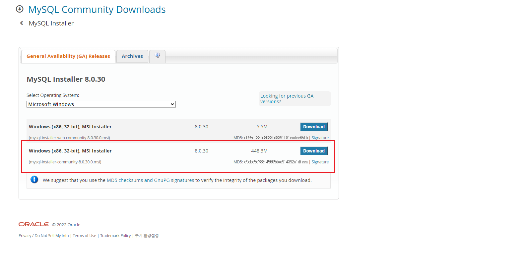The image size is (527, 255).
Task: Open MD5 checksums and GnuPG signatures link
Action: click(150, 180)
